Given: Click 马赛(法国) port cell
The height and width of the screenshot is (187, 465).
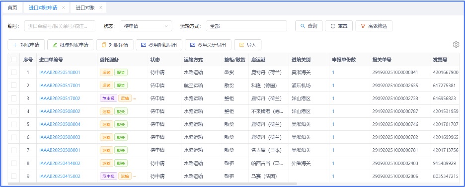Looking at the screenshot, I should (264, 177).
